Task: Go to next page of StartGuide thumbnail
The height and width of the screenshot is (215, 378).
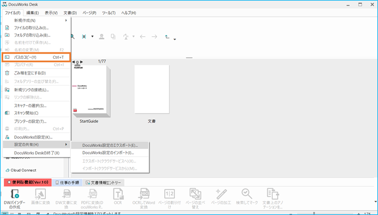Action: (82, 62)
